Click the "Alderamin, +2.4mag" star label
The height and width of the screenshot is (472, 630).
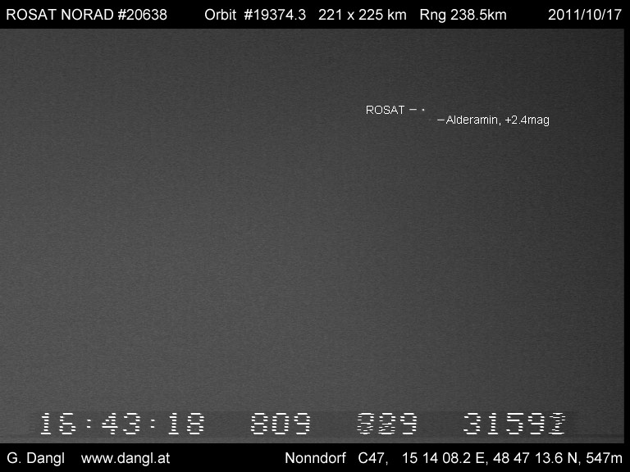click(497, 120)
